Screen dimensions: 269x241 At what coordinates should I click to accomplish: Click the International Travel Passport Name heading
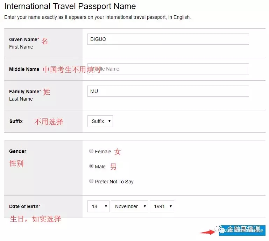coord(70,6)
